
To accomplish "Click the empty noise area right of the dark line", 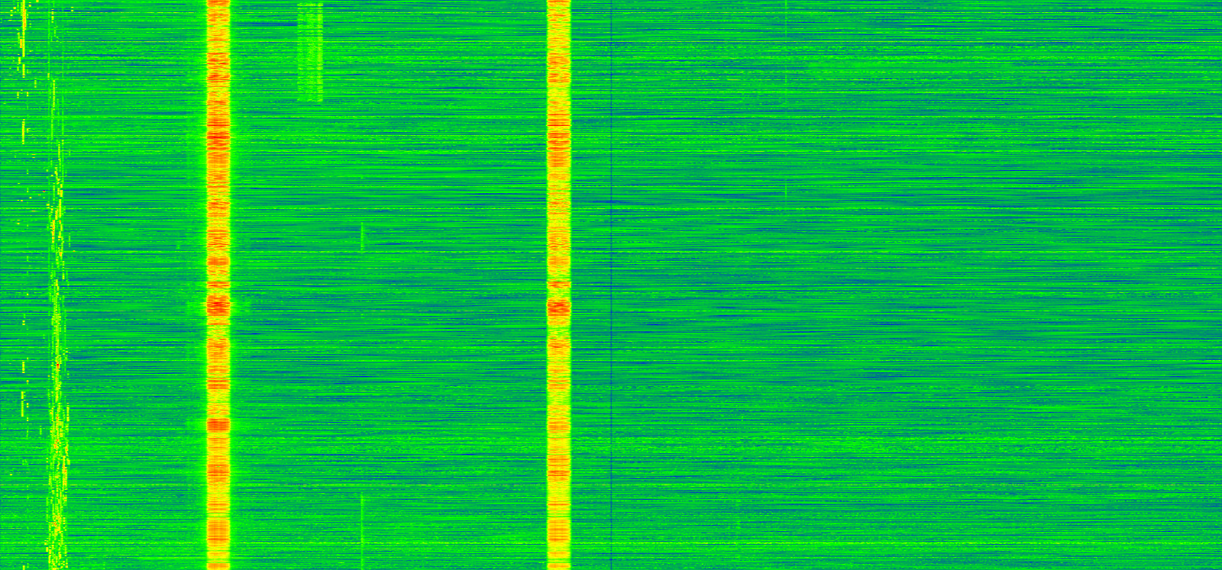I will coord(916,305).
